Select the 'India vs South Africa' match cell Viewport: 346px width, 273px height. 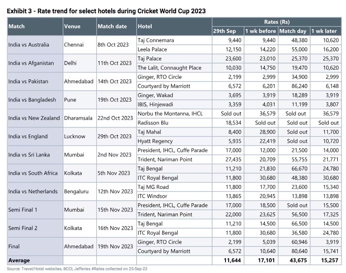tap(35, 173)
